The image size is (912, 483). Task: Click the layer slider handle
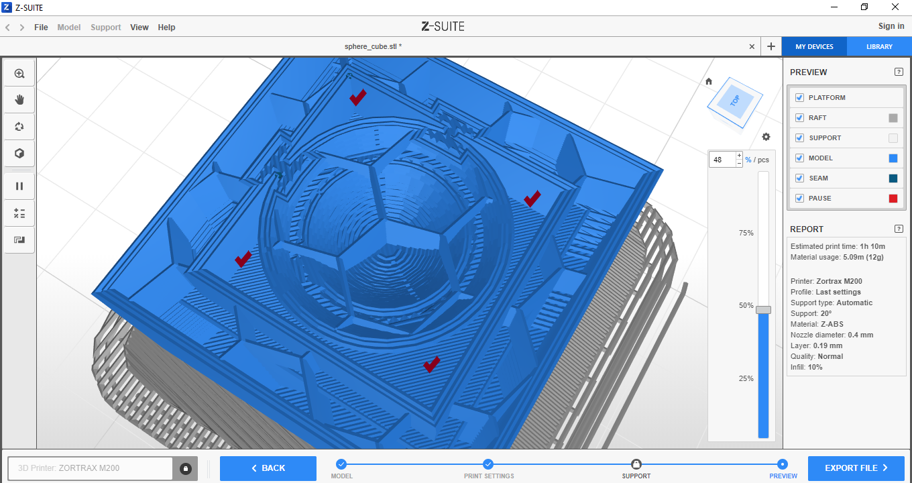pyautogui.click(x=763, y=310)
